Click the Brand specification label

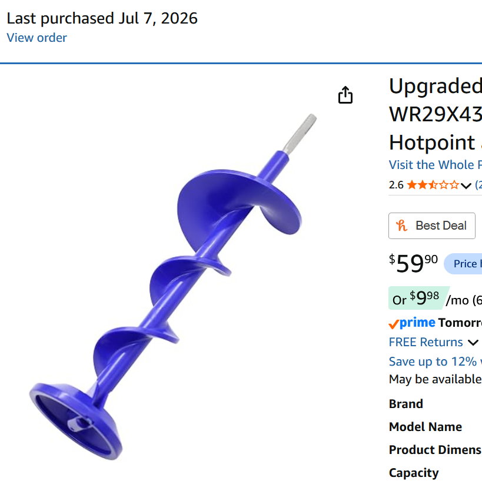[405, 404]
